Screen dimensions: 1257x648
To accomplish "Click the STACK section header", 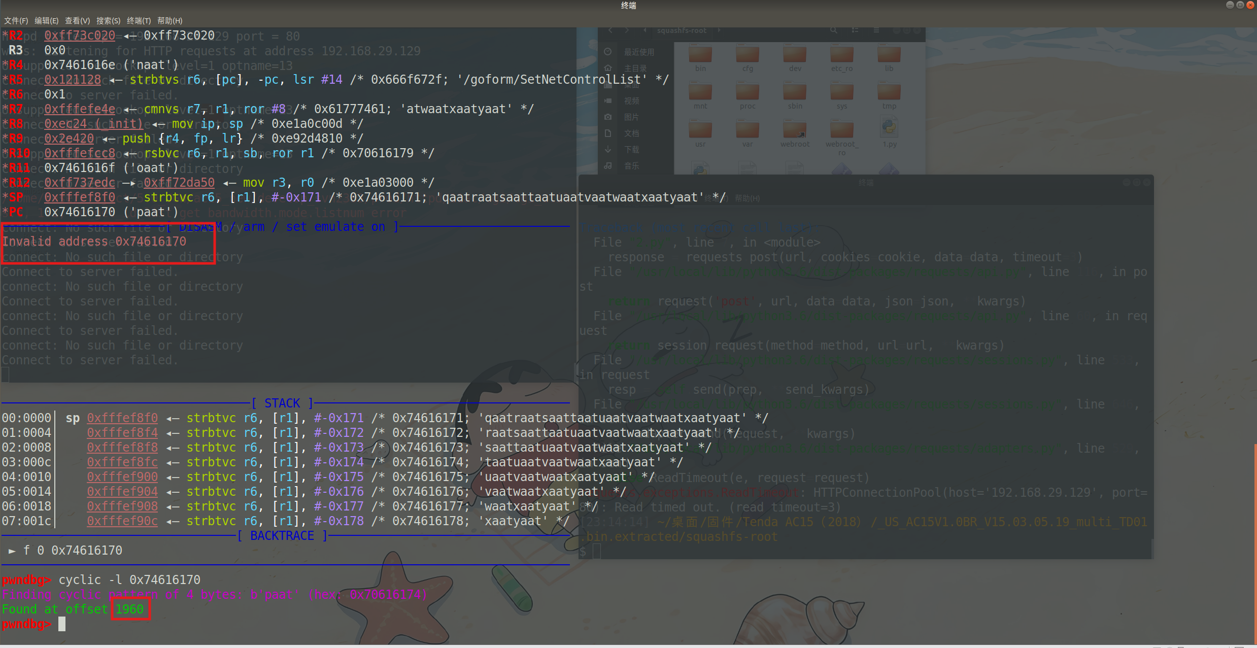I will (282, 403).
